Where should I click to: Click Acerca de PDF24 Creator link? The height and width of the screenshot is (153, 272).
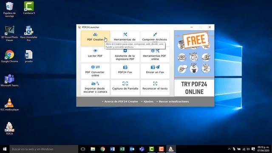121,102
